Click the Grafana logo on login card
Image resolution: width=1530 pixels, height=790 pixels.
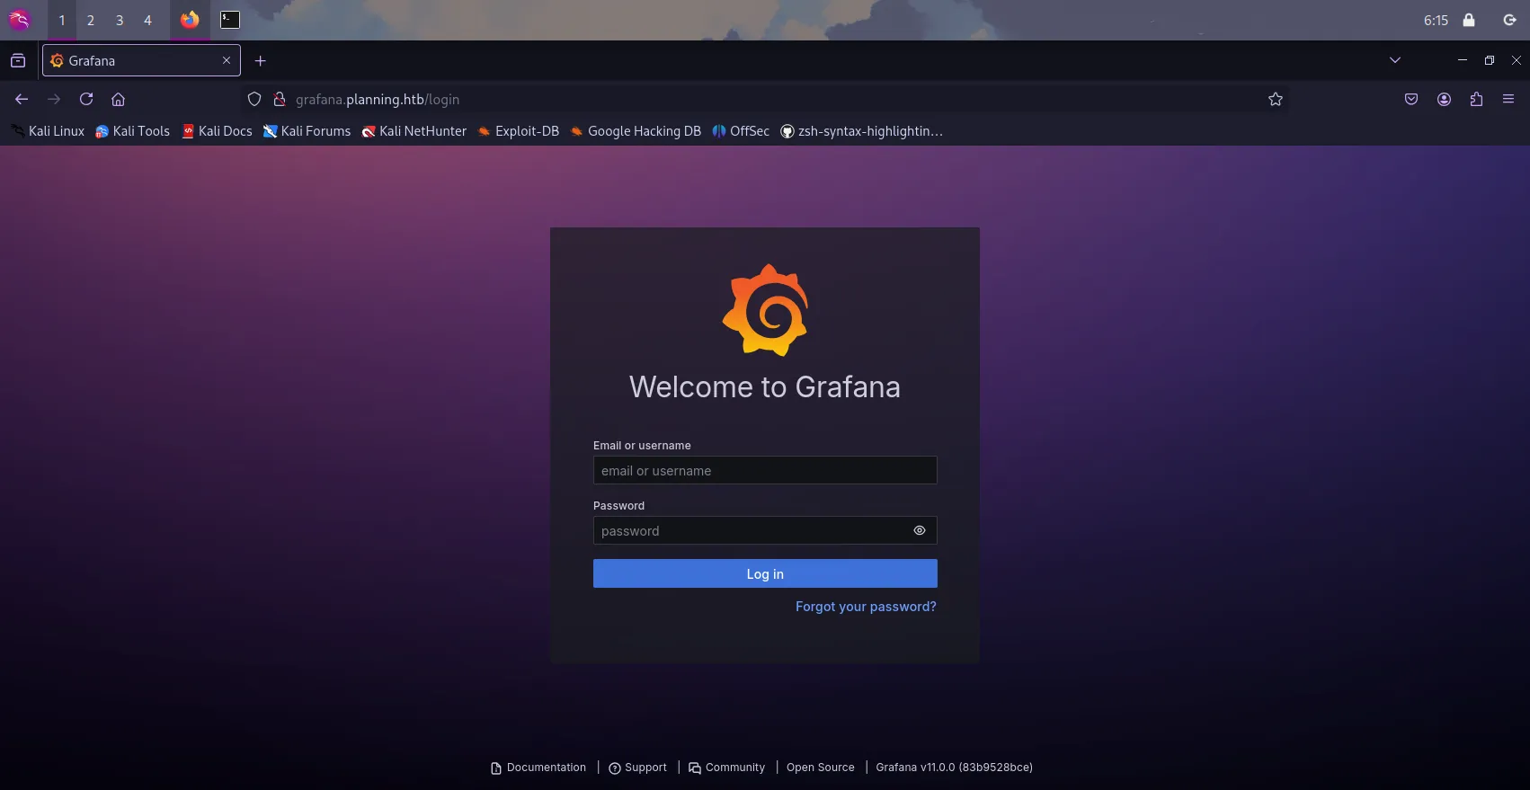(765, 310)
